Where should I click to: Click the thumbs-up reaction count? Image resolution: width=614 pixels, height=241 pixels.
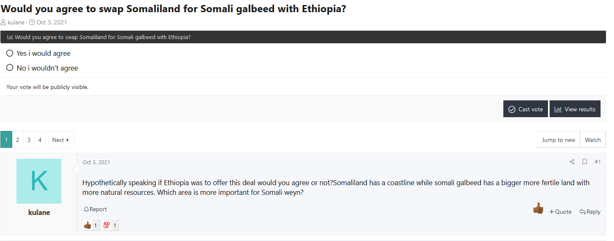coord(91,225)
